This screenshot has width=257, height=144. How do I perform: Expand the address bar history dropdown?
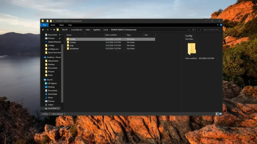click(x=189, y=30)
